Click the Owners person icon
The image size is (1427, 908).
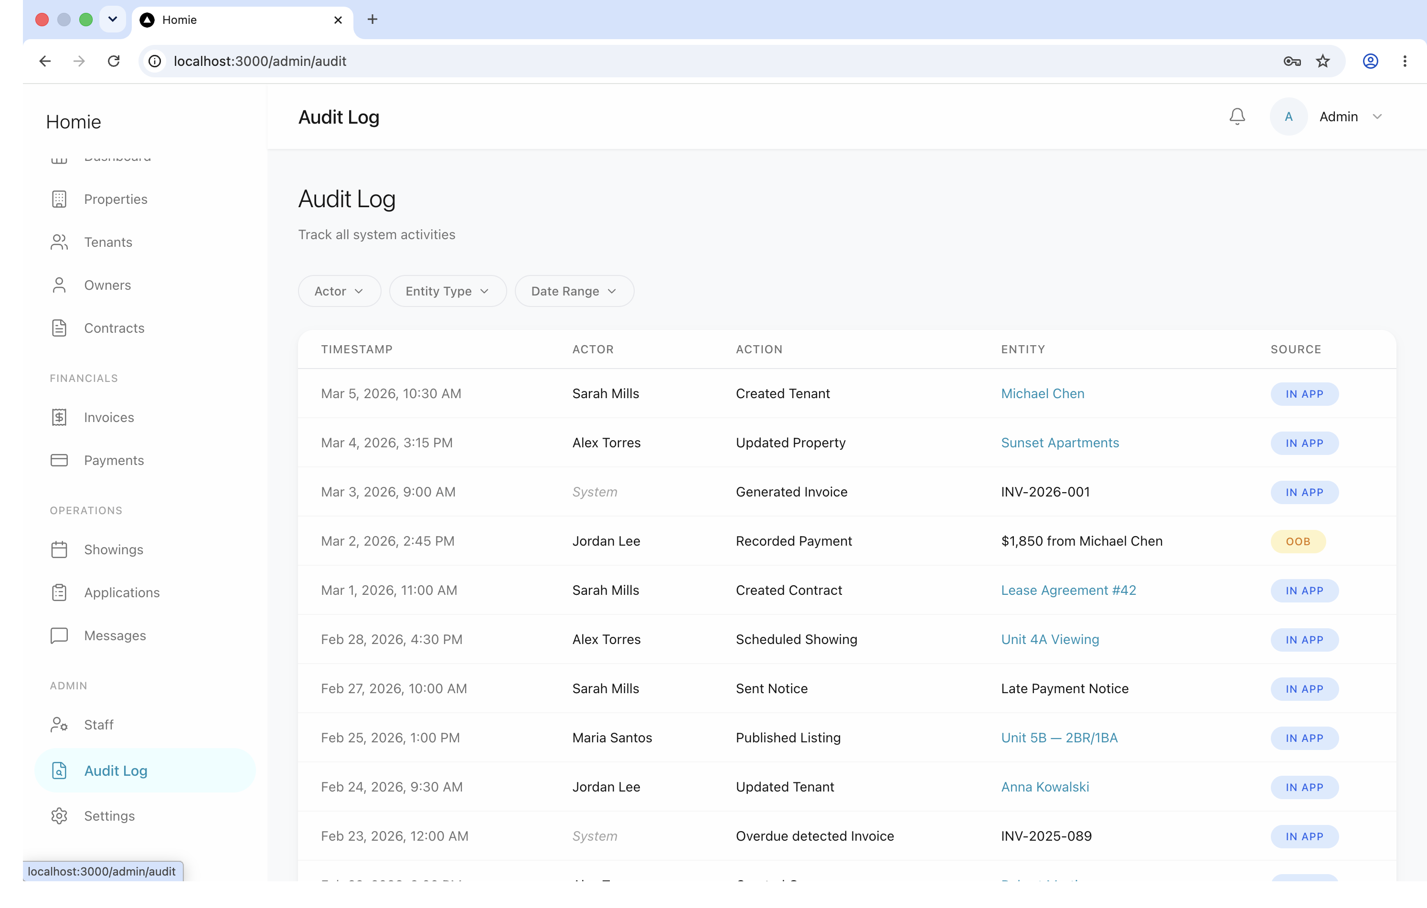(x=59, y=285)
